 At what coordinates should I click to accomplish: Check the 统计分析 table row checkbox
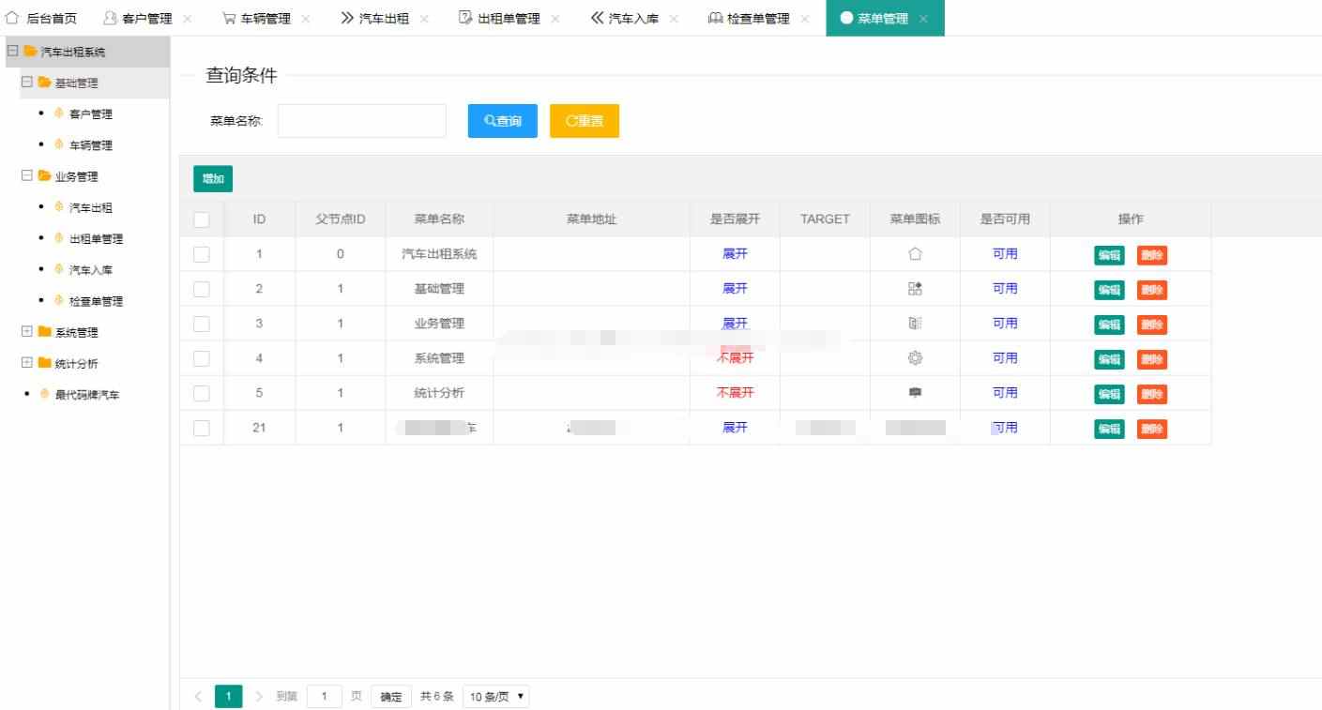point(202,393)
